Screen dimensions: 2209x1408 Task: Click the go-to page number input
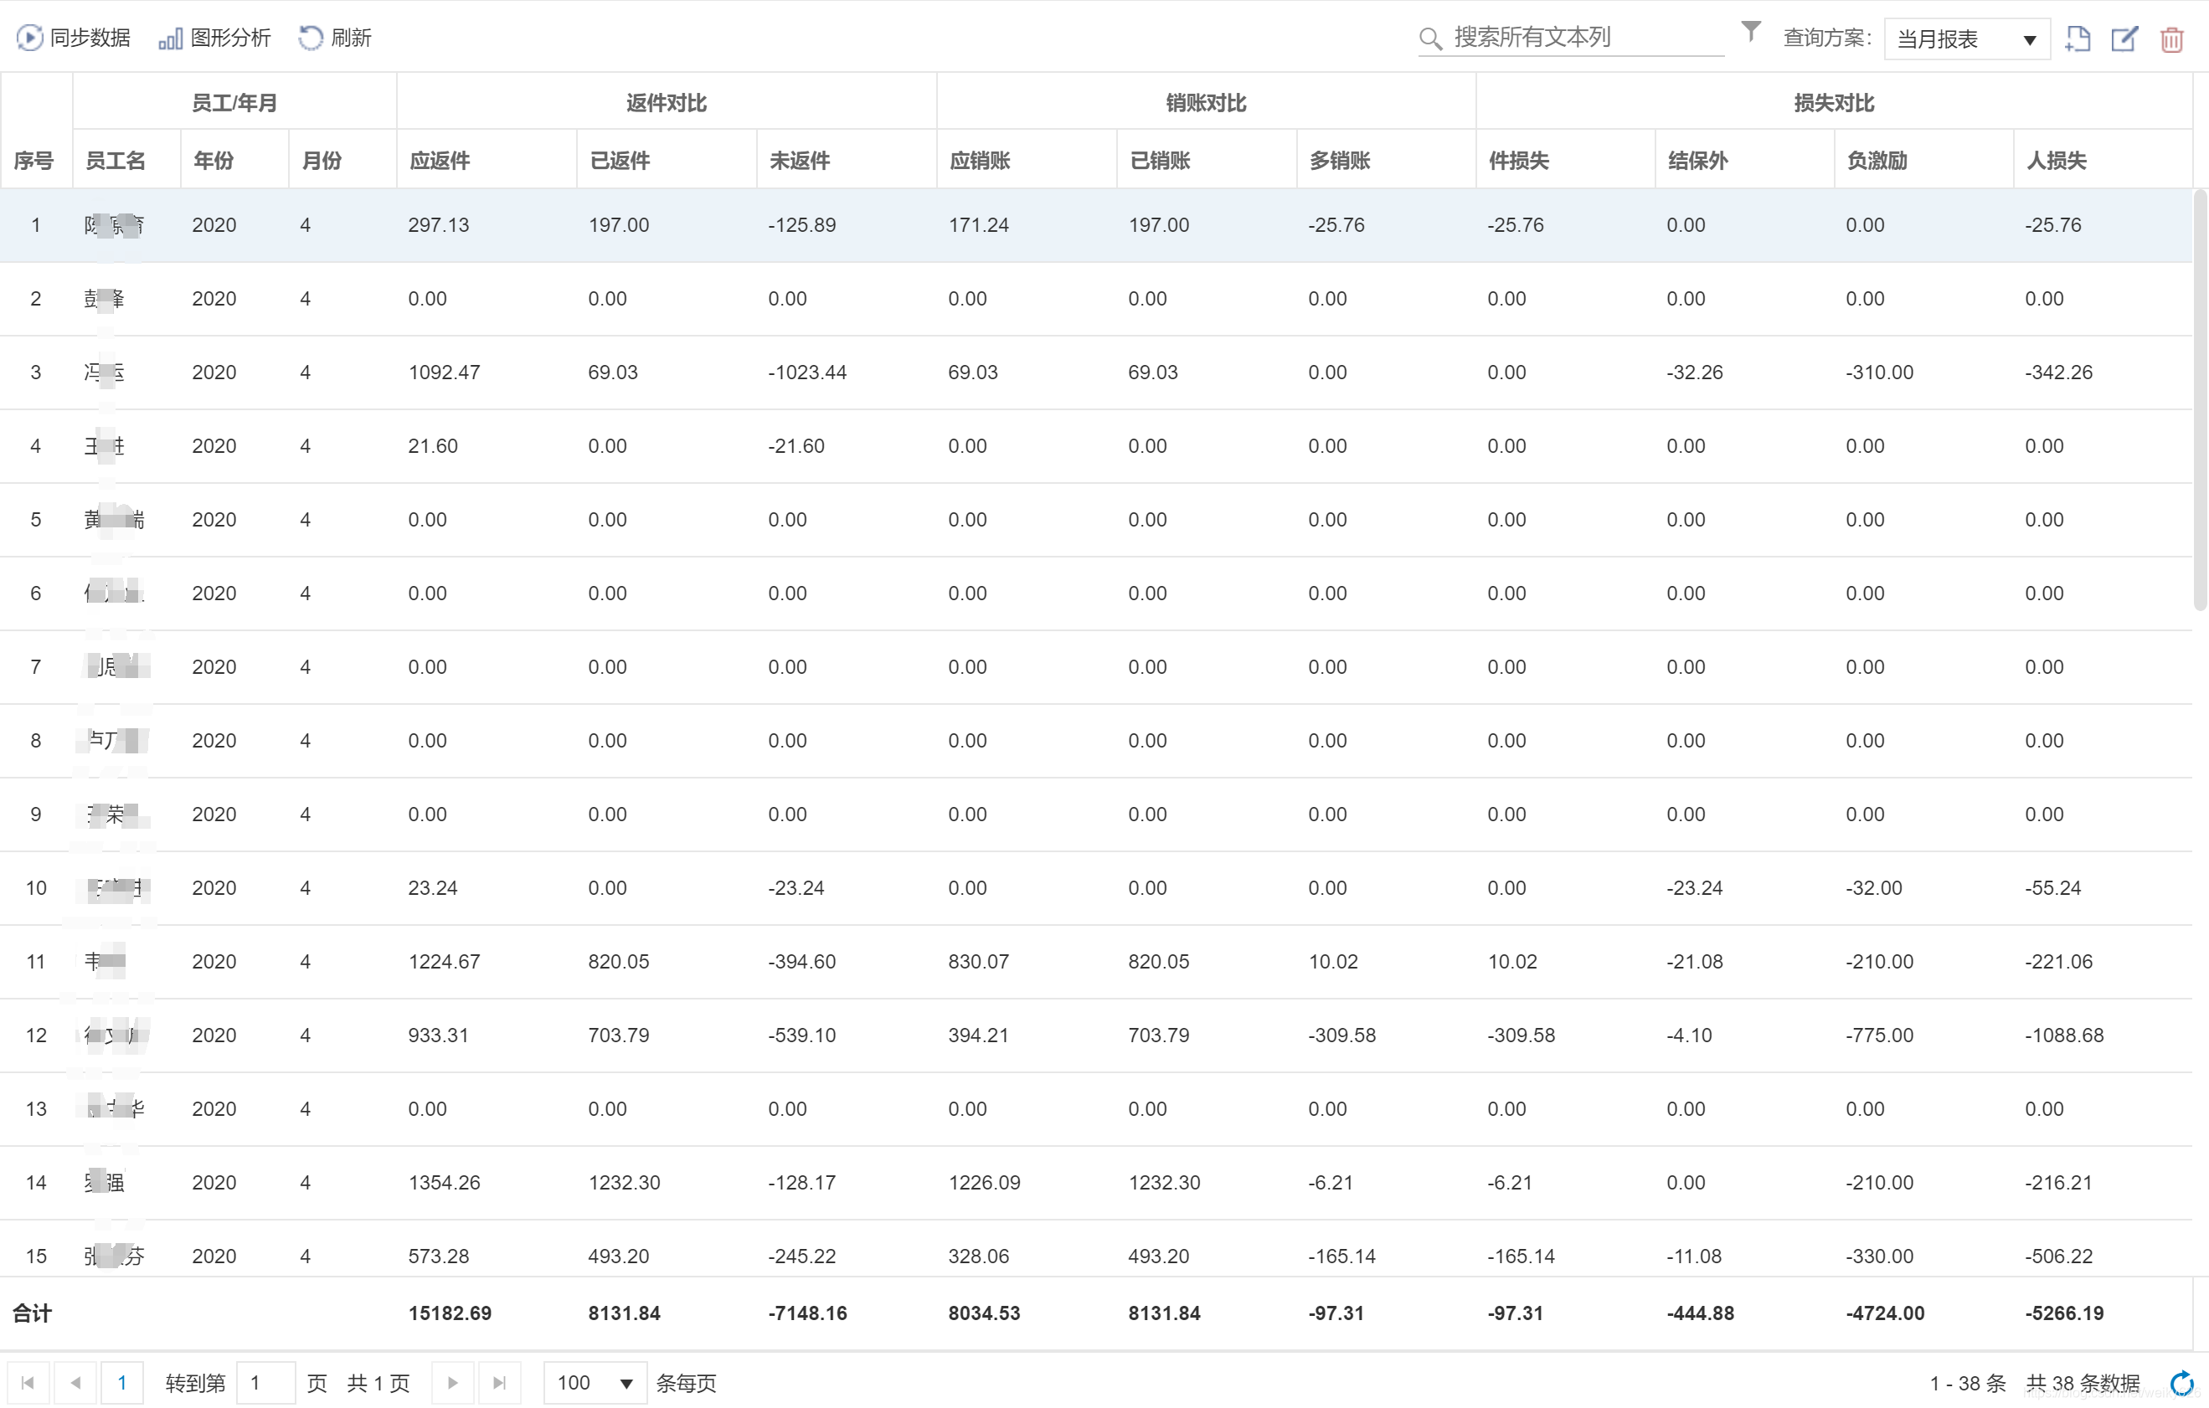pos(265,1382)
